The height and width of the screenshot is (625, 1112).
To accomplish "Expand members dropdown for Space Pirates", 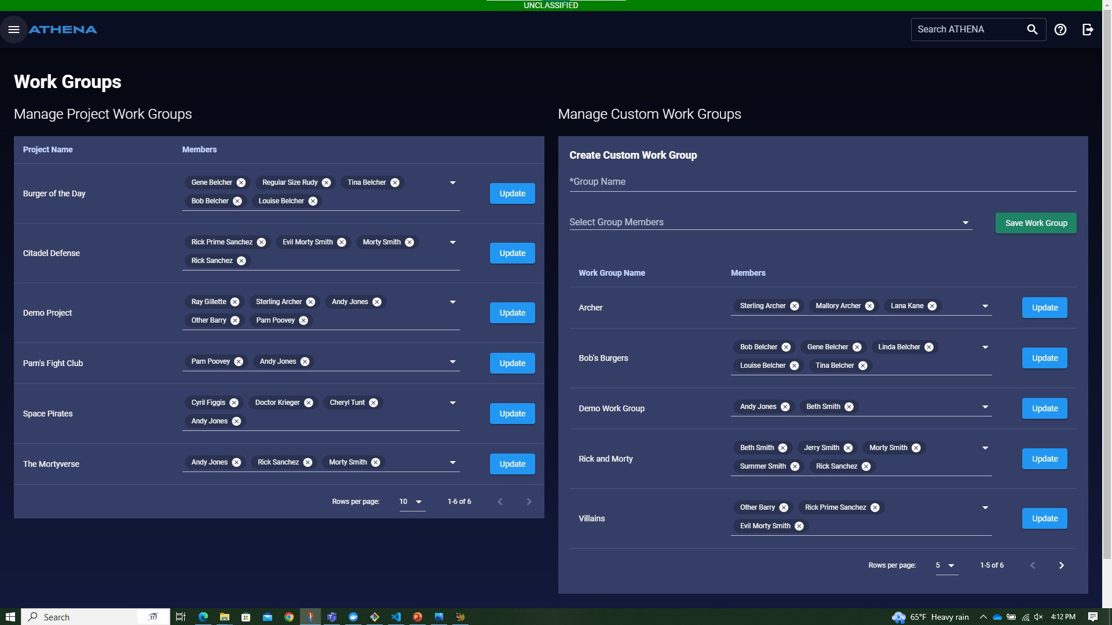I will (452, 403).
